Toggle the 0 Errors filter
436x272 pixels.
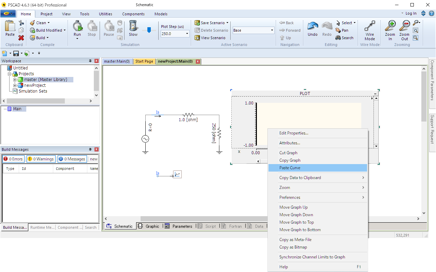(13, 159)
